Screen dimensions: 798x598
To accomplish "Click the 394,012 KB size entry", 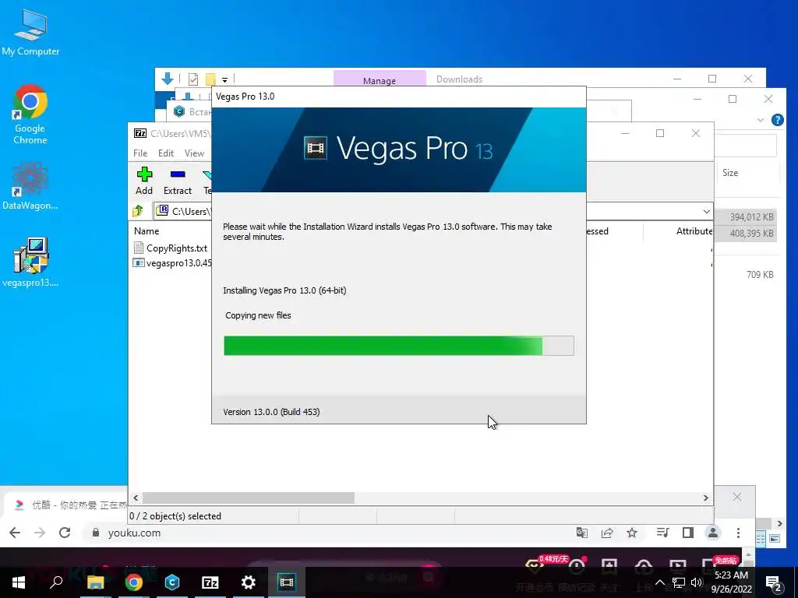I will [x=752, y=217].
